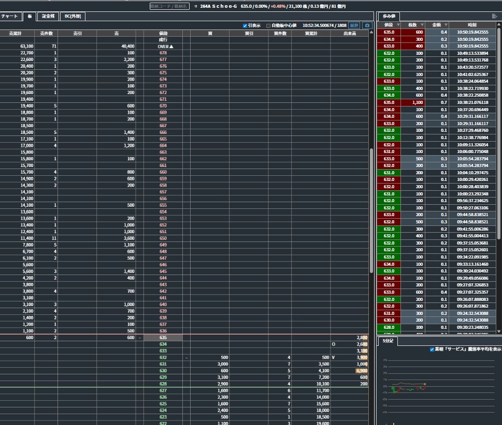
Task: Toggle 業種「サービス」騰落率平均を表示 checkbox
Action: pyautogui.click(x=432, y=350)
